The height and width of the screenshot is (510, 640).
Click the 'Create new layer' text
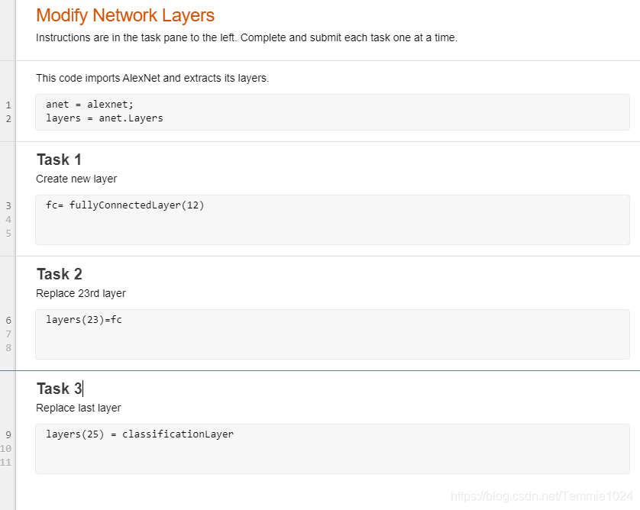coord(76,179)
